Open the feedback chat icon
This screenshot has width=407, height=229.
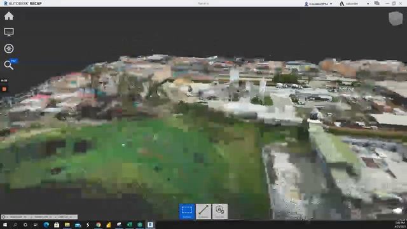coord(377,3)
